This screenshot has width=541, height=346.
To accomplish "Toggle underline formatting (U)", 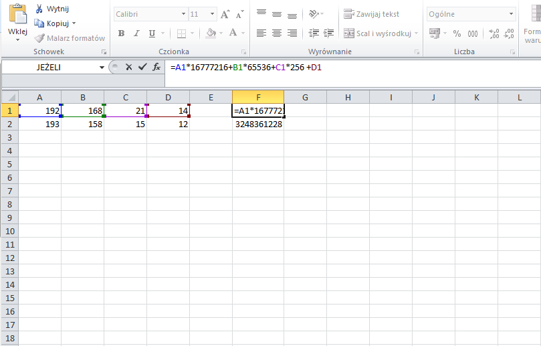I will 152,33.
